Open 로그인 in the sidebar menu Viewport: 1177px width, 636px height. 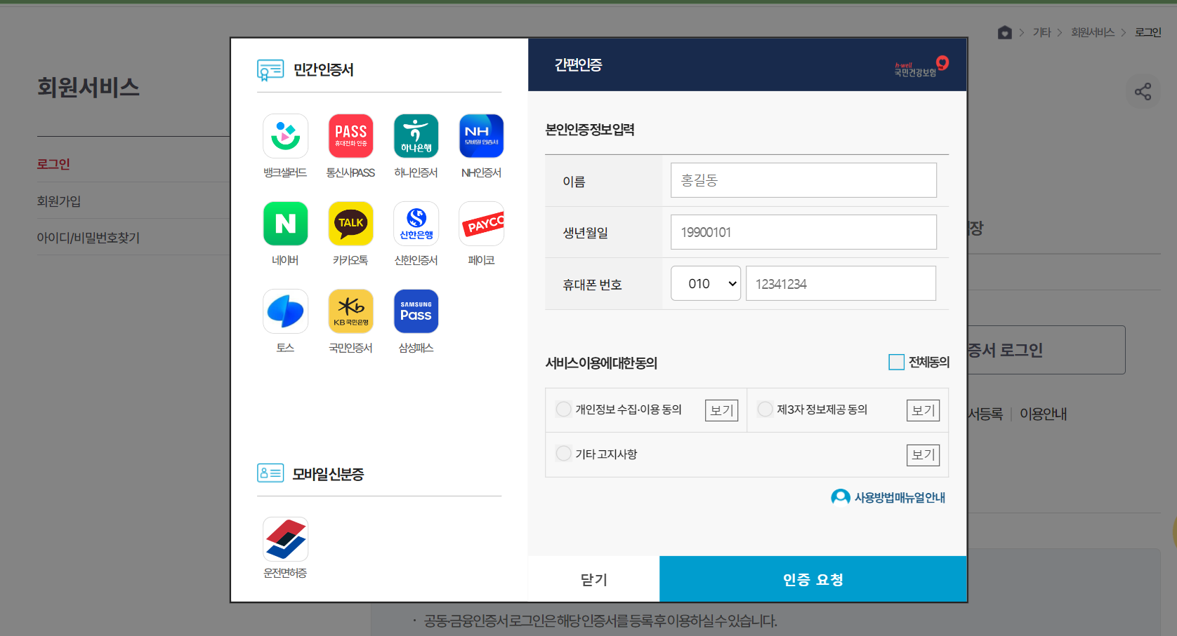coord(53,164)
